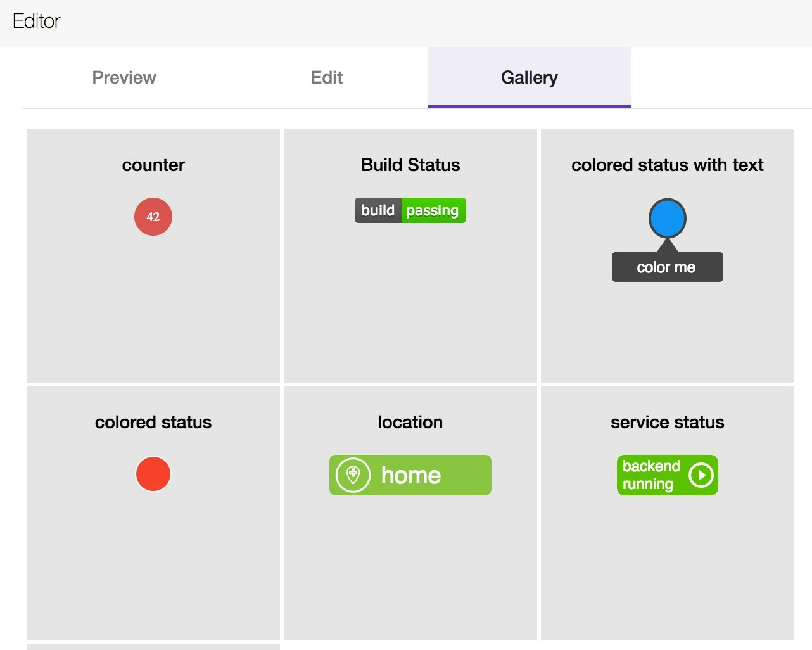Open the Edit tab
This screenshot has width=812, height=650.
point(326,77)
